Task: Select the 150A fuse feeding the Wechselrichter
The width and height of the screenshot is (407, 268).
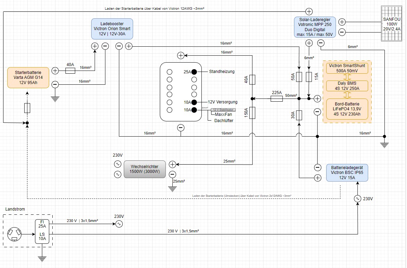Action: click(252, 113)
